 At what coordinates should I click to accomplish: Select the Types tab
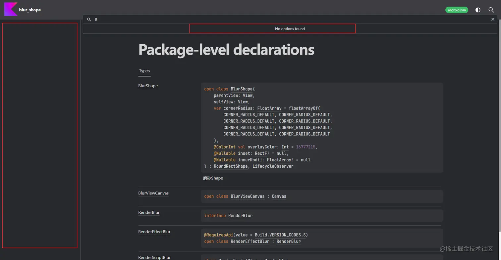click(144, 71)
